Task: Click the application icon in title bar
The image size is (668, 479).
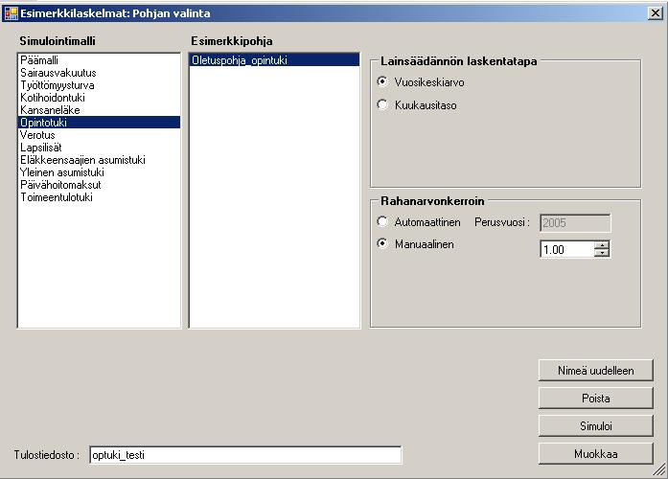Action: (x=11, y=13)
